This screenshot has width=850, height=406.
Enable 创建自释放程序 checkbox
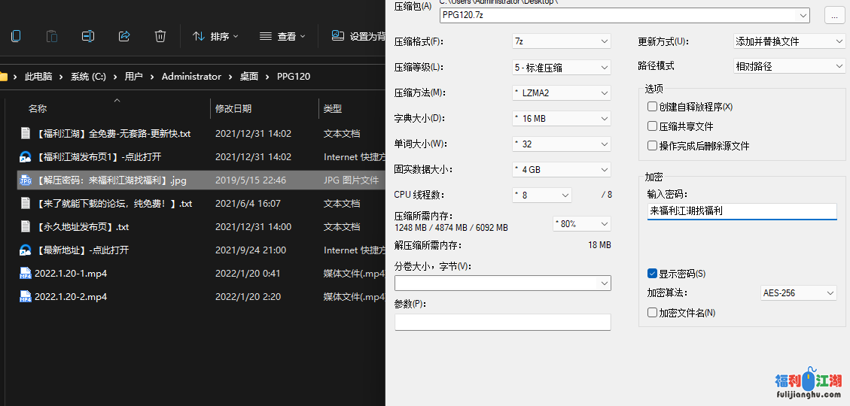pos(653,107)
